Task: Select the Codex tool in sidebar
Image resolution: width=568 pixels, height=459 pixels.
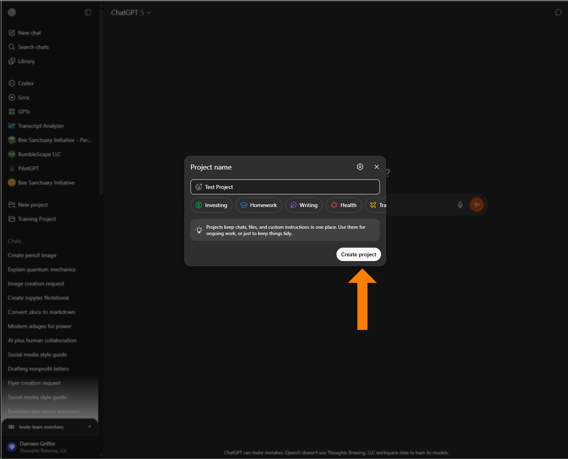Action: click(x=26, y=83)
